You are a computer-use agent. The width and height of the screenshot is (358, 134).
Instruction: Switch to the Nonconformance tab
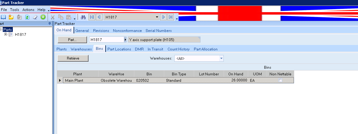tap(127, 31)
